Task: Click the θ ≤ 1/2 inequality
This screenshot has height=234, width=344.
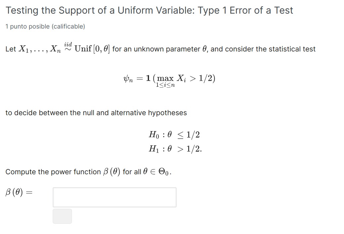Action: 184,134
